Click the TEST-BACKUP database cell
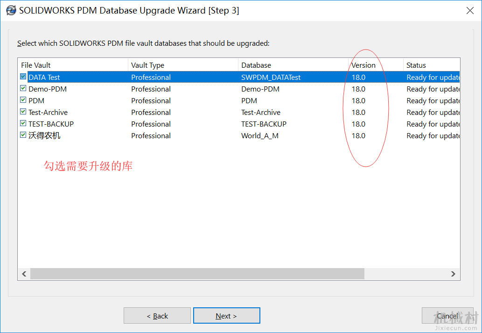 coord(264,124)
